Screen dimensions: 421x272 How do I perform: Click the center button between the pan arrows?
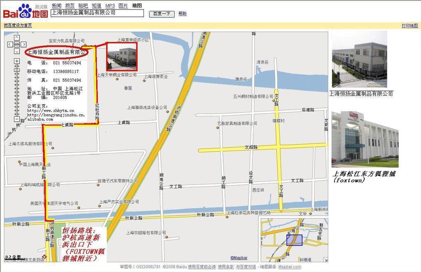coord(16,44)
